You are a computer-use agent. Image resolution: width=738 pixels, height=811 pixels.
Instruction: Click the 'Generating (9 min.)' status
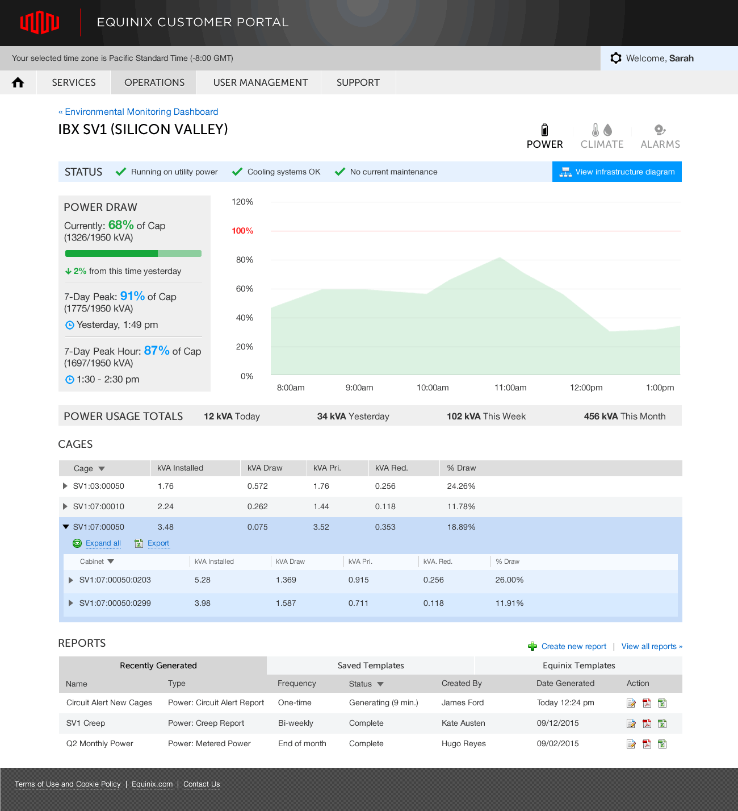384,703
